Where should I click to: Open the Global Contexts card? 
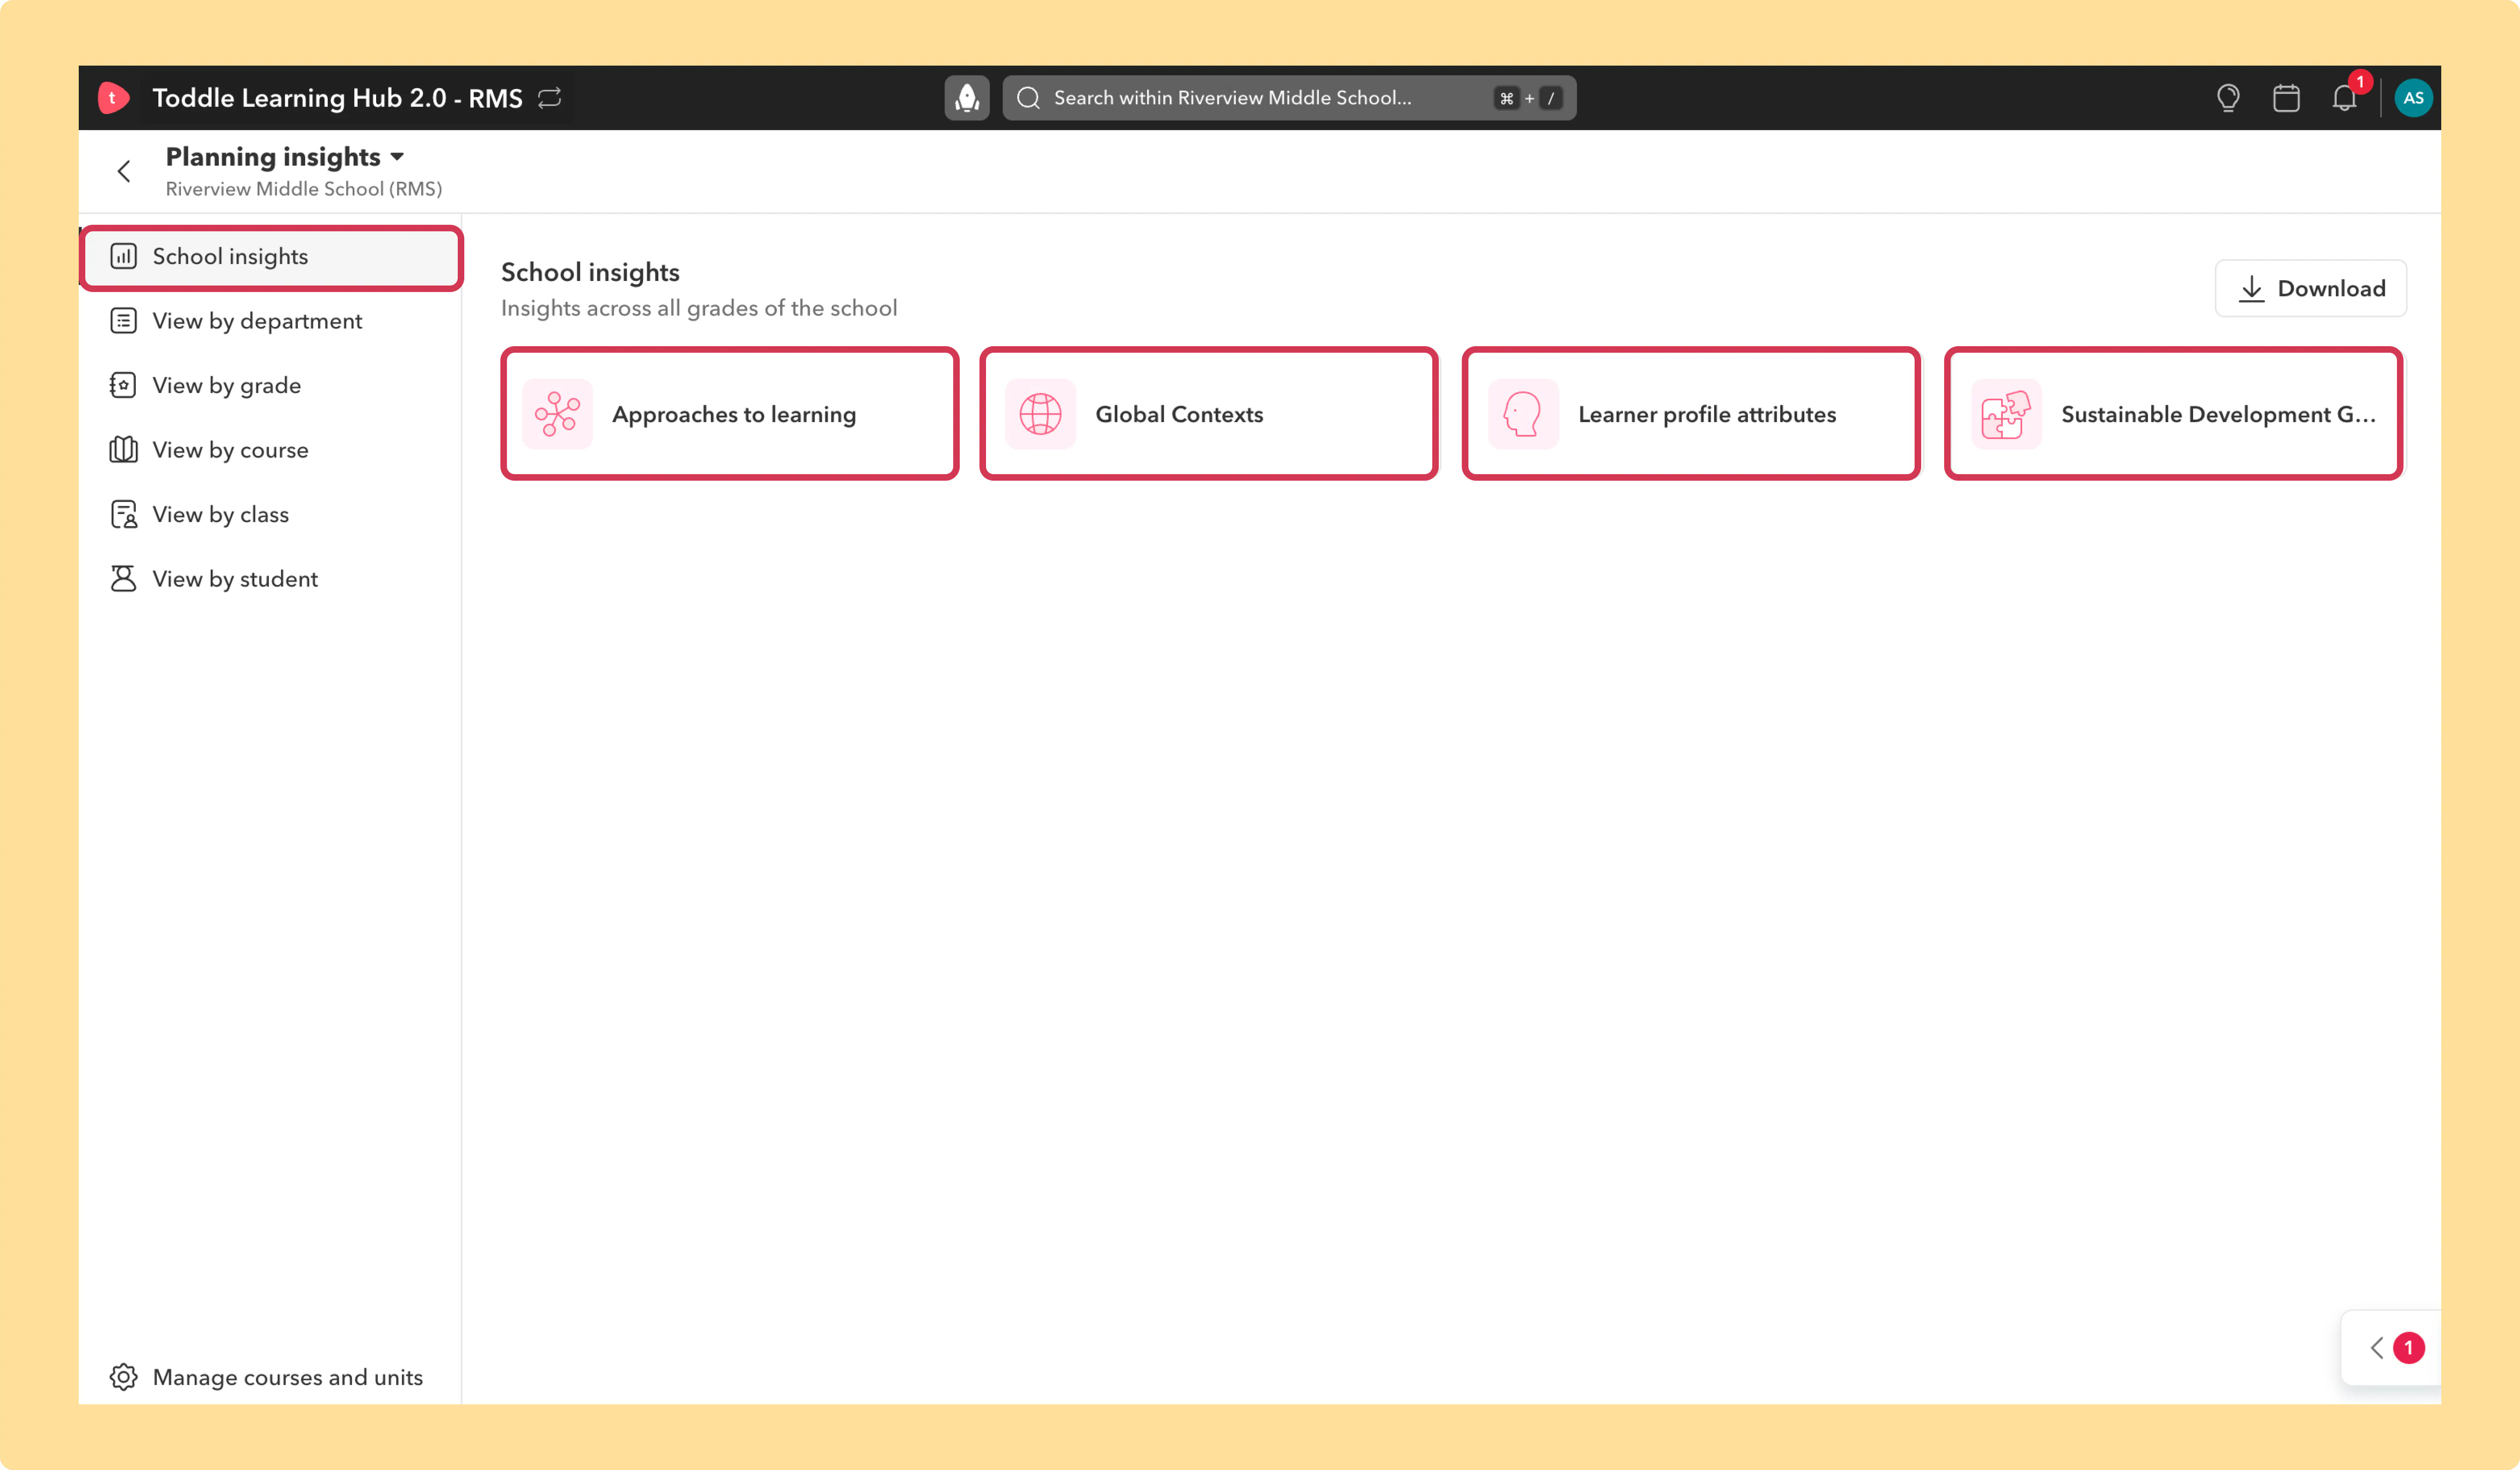(x=1209, y=414)
